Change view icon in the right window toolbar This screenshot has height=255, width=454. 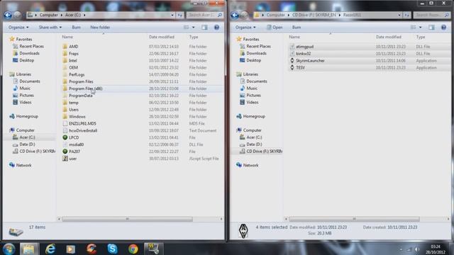(x=413, y=27)
